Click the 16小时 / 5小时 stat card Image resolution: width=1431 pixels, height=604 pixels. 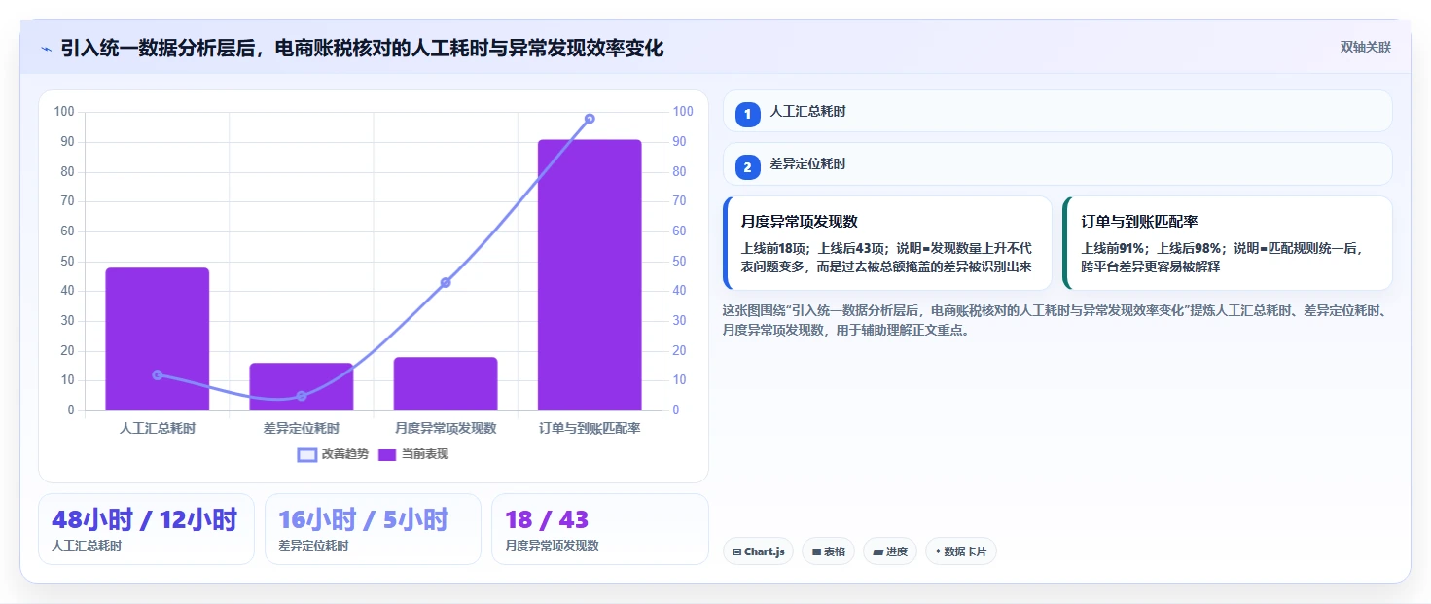[373, 529]
